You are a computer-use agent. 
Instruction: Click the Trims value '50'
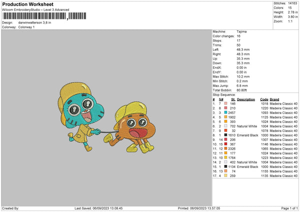(x=238, y=45)
